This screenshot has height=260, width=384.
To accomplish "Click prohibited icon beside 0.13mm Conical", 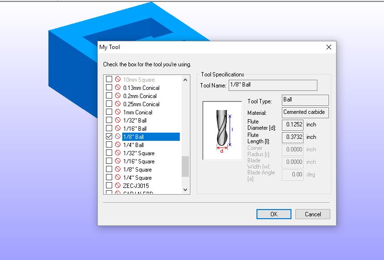I will (x=118, y=87).
